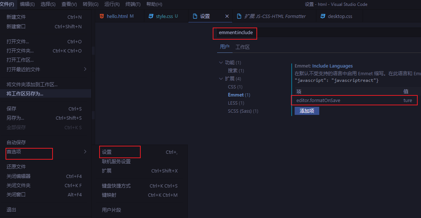Screen dimensions: 421x218
Task: Choose 新建文件 from the file menu
Action: click(x=46, y=17)
